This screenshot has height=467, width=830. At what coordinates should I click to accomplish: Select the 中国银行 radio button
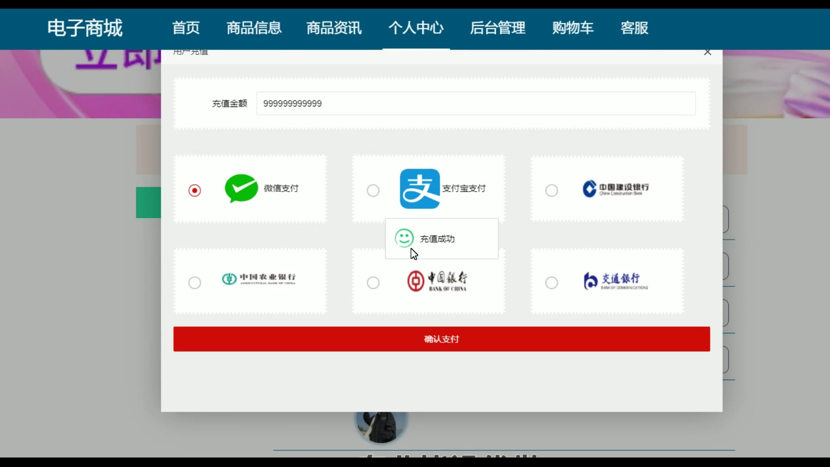pyautogui.click(x=373, y=283)
